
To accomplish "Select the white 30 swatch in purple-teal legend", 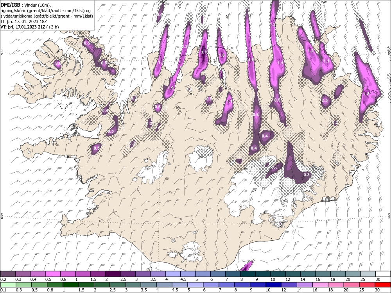I will coord(383,274).
